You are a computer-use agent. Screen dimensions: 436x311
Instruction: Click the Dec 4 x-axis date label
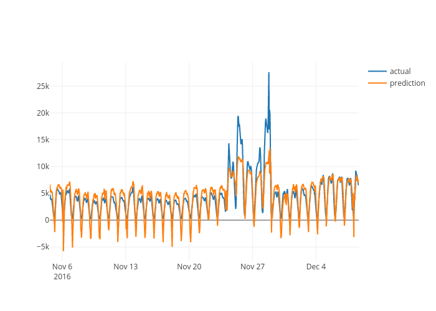316,267
